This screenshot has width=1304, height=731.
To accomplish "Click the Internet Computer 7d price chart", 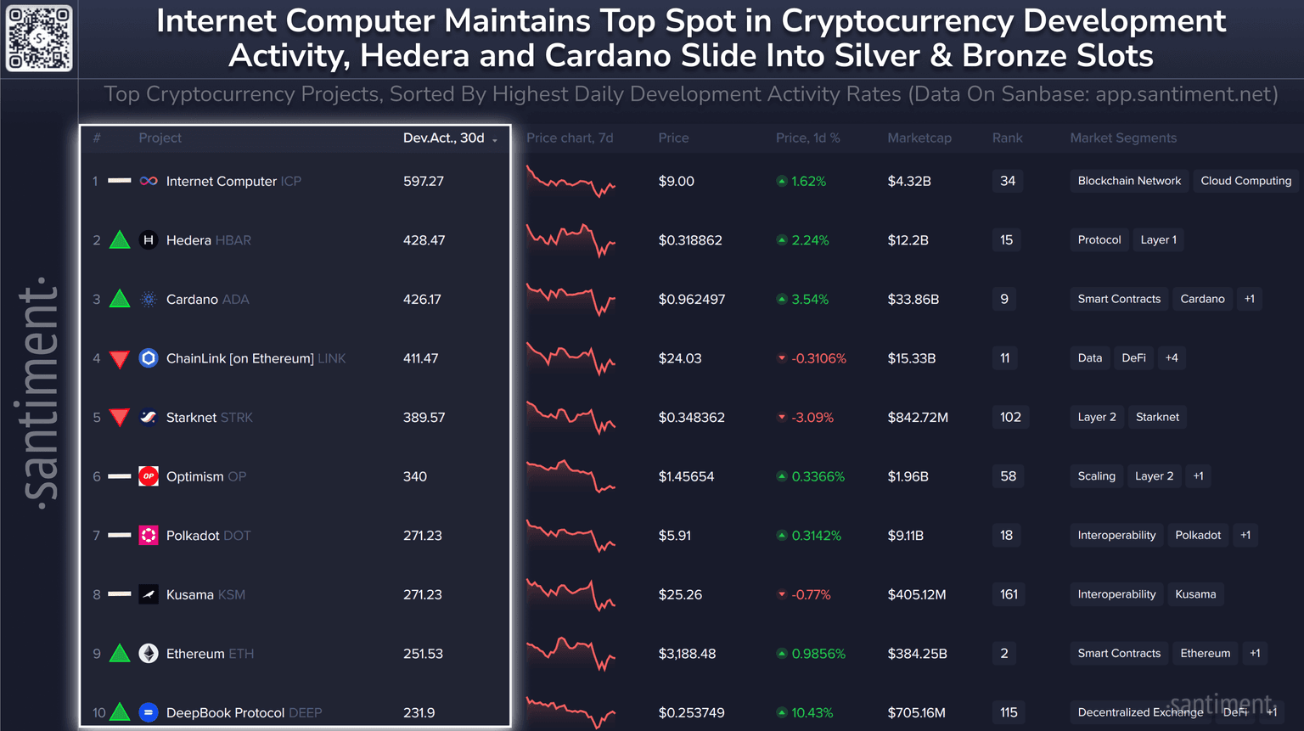I will tap(570, 182).
